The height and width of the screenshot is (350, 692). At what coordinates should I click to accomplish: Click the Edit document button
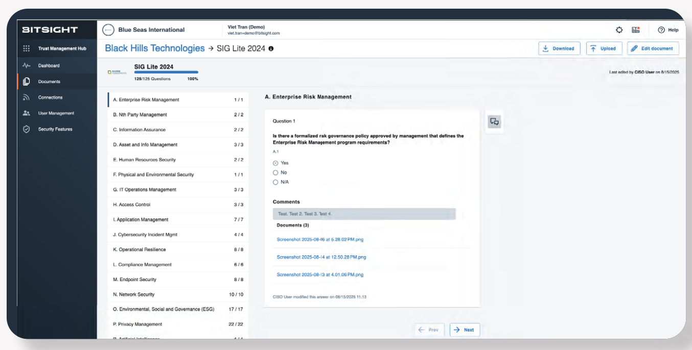click(653, 48)
